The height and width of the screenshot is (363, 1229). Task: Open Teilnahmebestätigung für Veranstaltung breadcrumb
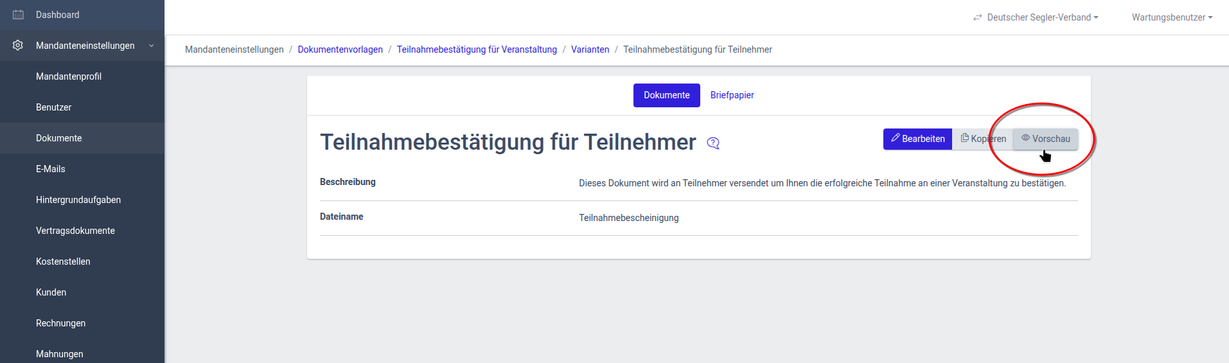coord(477,49)
